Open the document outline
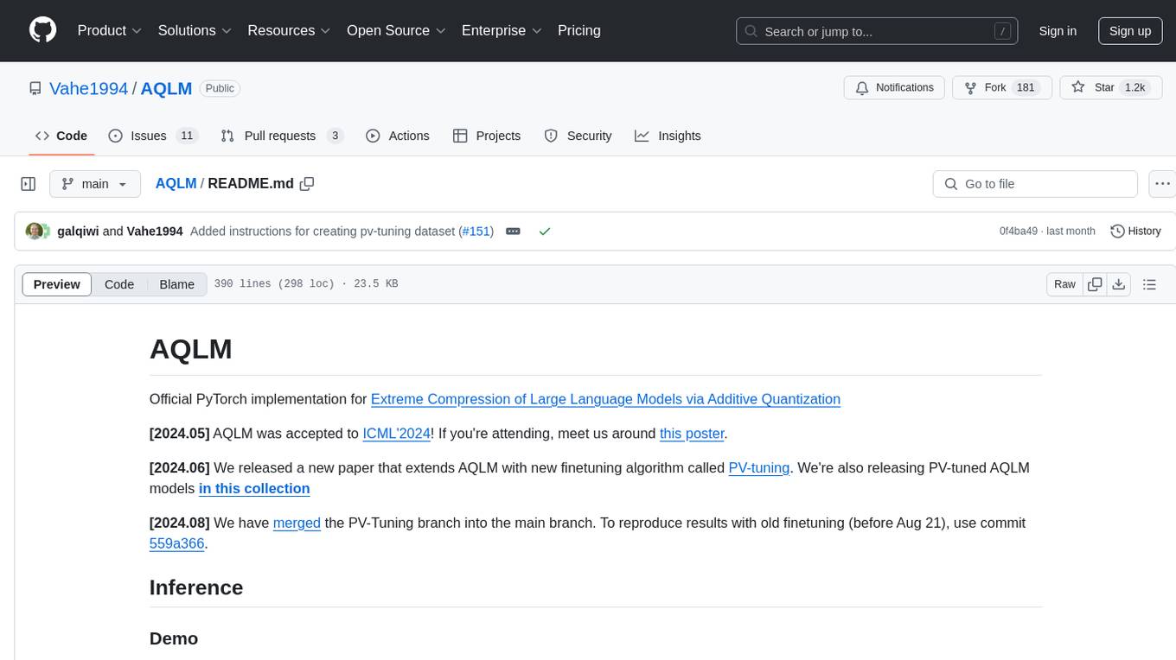 click(x=1149, y=284)
